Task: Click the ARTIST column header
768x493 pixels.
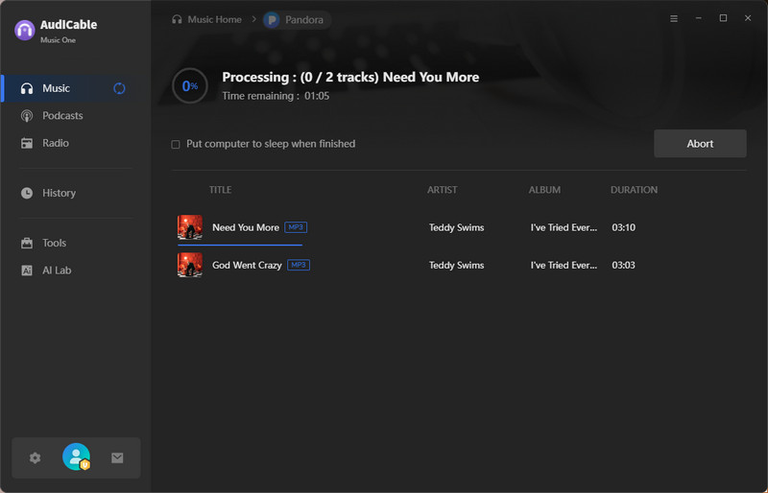Action: [443, 190]
